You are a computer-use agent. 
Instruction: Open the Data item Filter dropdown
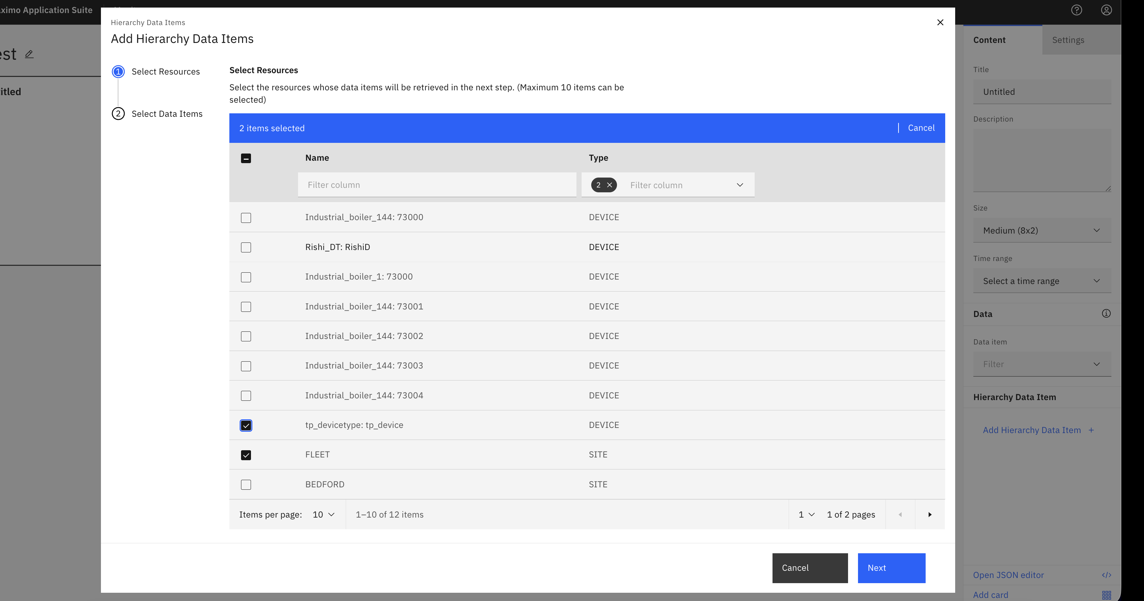pyautogui.click(x=1042, y=364)
